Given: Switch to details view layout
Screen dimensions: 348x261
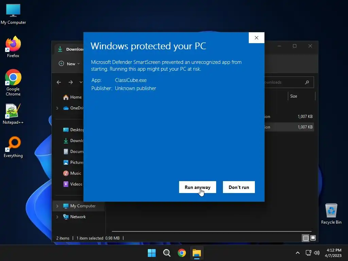Looking at the screenshot, I should 306,238.
